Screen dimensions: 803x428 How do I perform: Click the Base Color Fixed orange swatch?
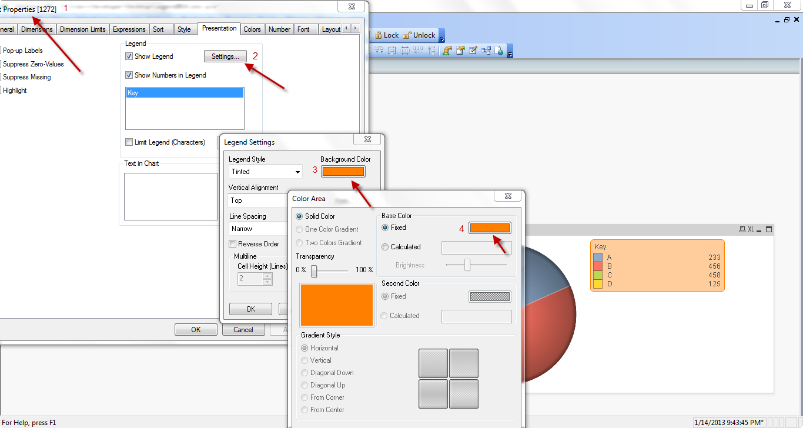(490, 228)
